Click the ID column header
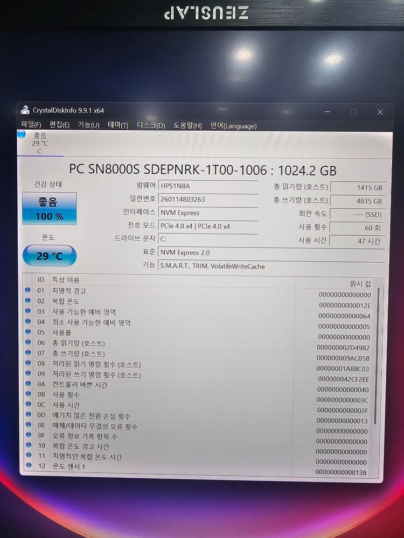This screenshot has height=538, width=404. (x=41, y=280)
